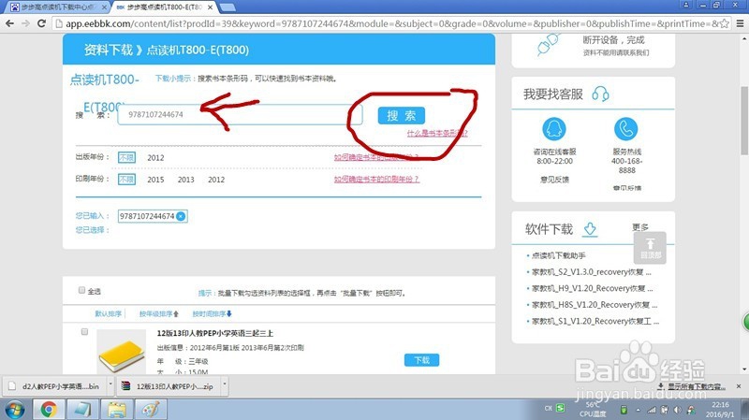
Task: Bookmark this page with the star icon
Action: click(x=725, y=23)
